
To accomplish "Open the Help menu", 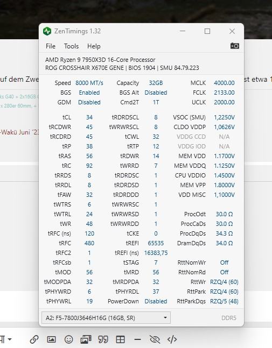I will [94, 46].
